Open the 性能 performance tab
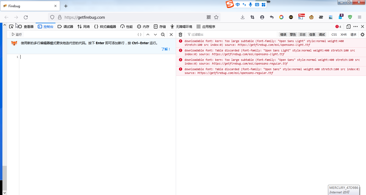This screenshot has height=195, width=366. [126, 27]
